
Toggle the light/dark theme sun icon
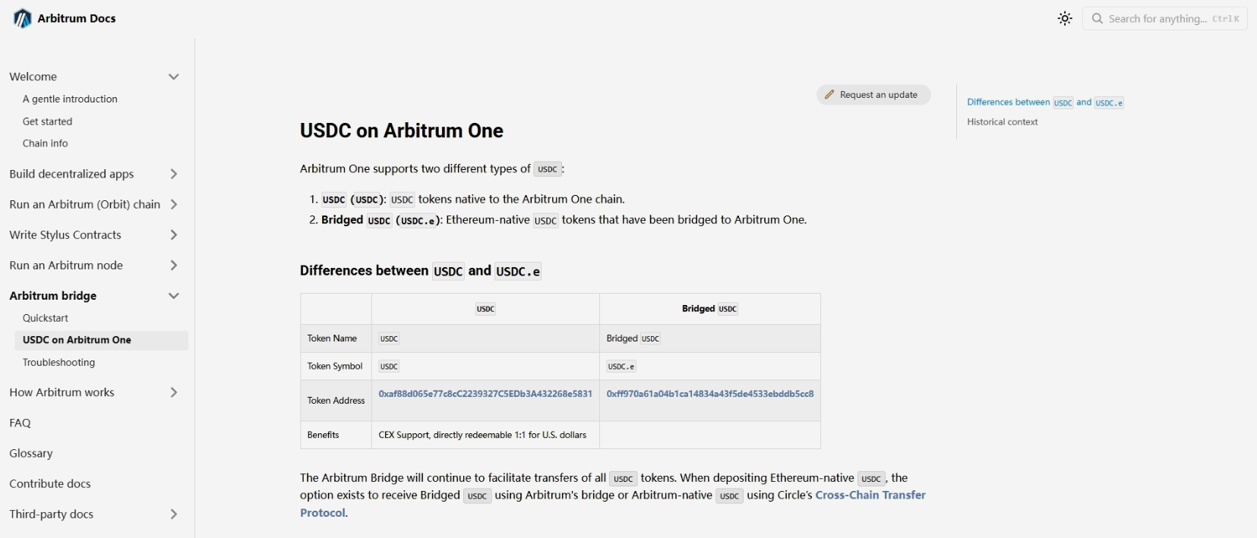[x=1065, y=18]
